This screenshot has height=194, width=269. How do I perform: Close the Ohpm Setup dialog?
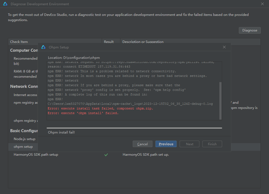224,47
